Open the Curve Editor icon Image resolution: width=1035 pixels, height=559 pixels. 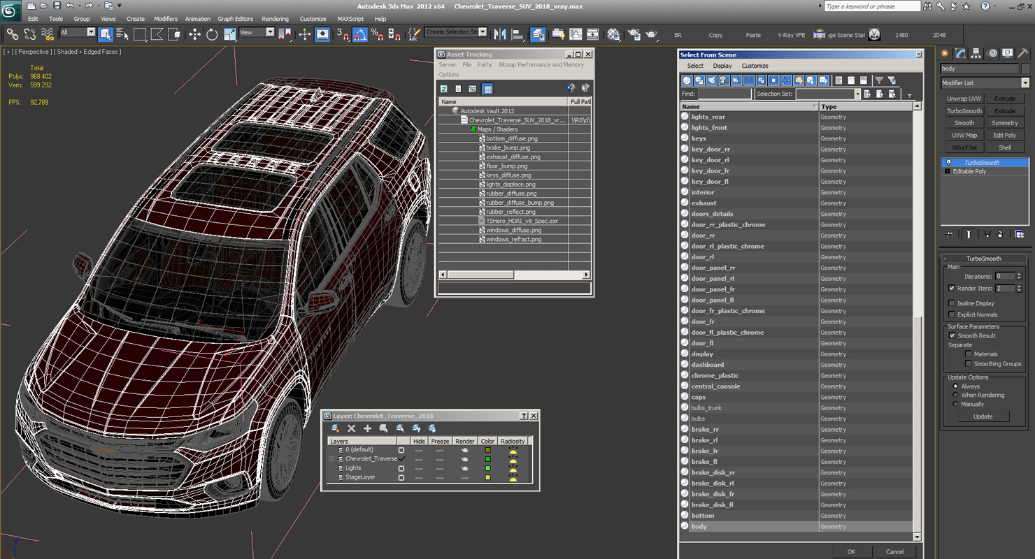click(576, 34)
